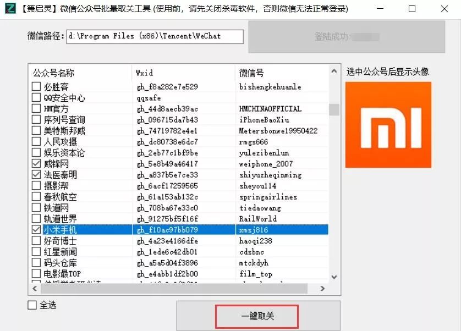
Task: Click the horizontal scroll right arrow
Action: coord(322,289)
